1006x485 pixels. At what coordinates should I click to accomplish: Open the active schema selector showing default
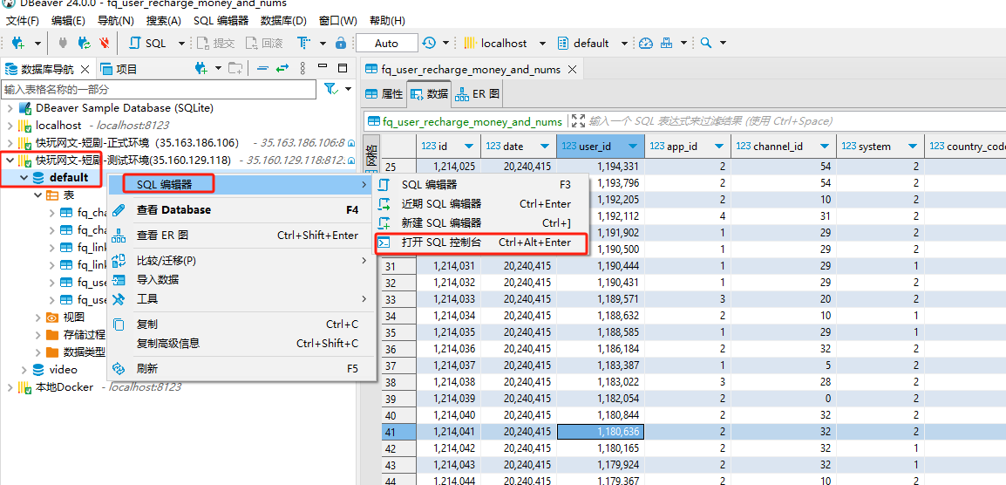pyautogui.click(x=592, y=43)
